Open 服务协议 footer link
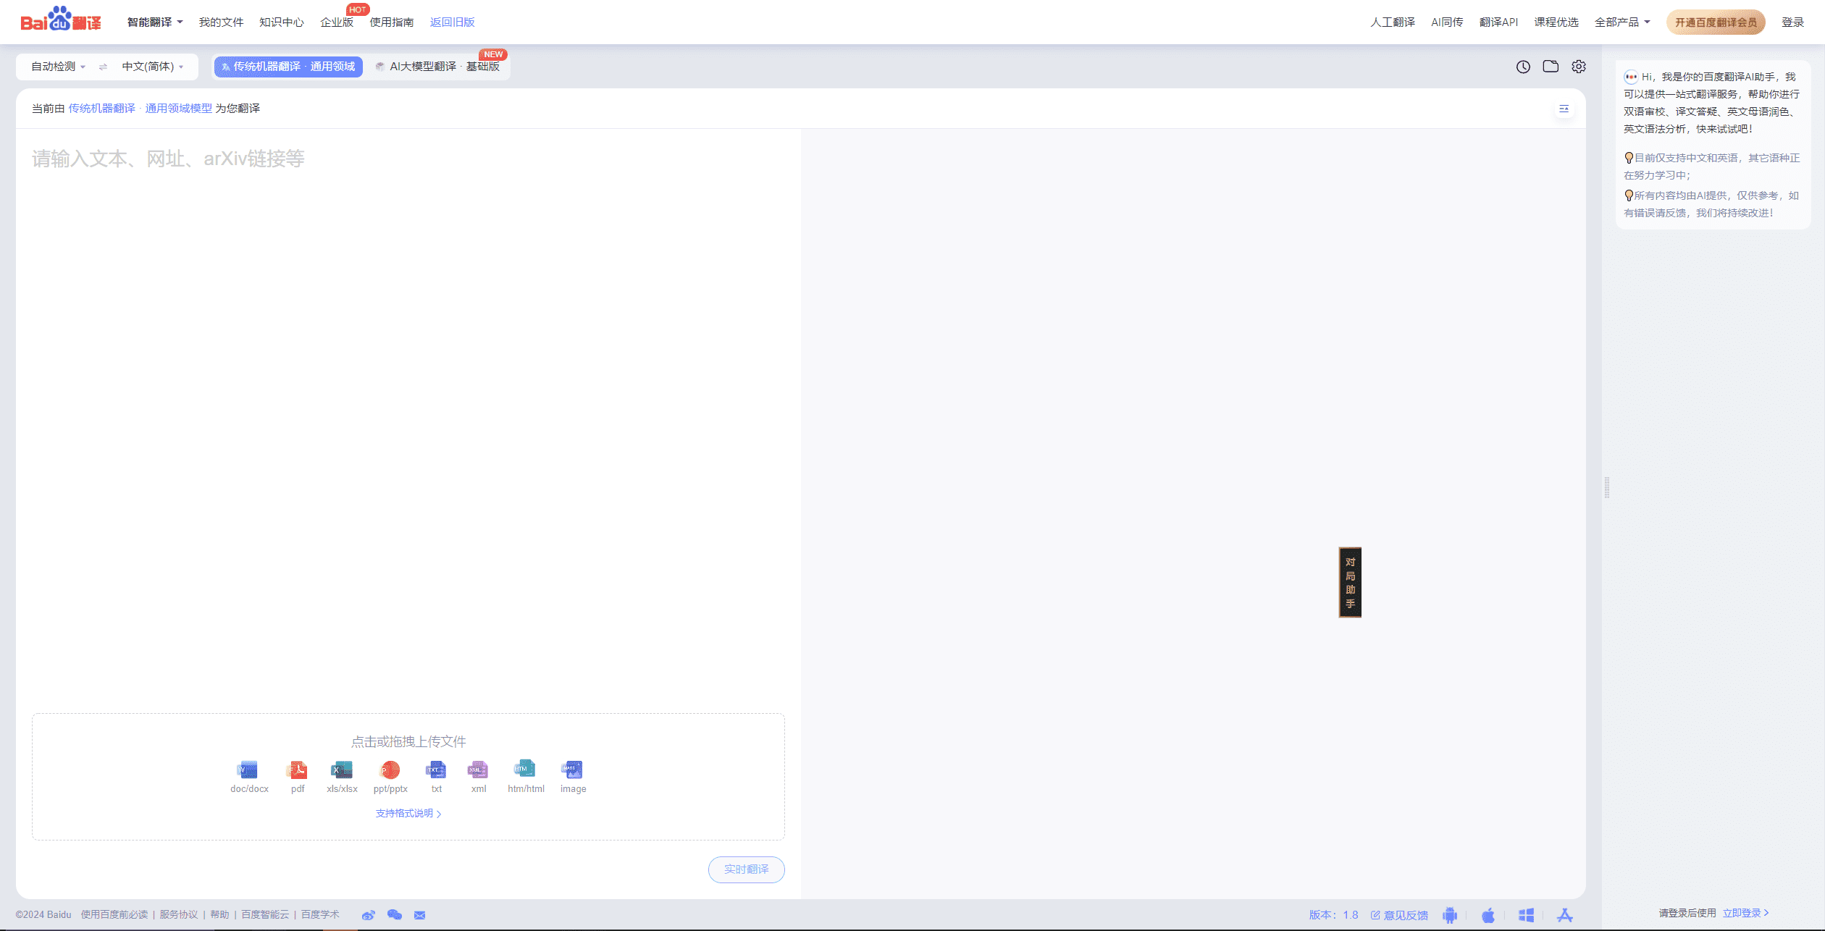This screenshot has height=931, width=1825. [x=179, y=915]
